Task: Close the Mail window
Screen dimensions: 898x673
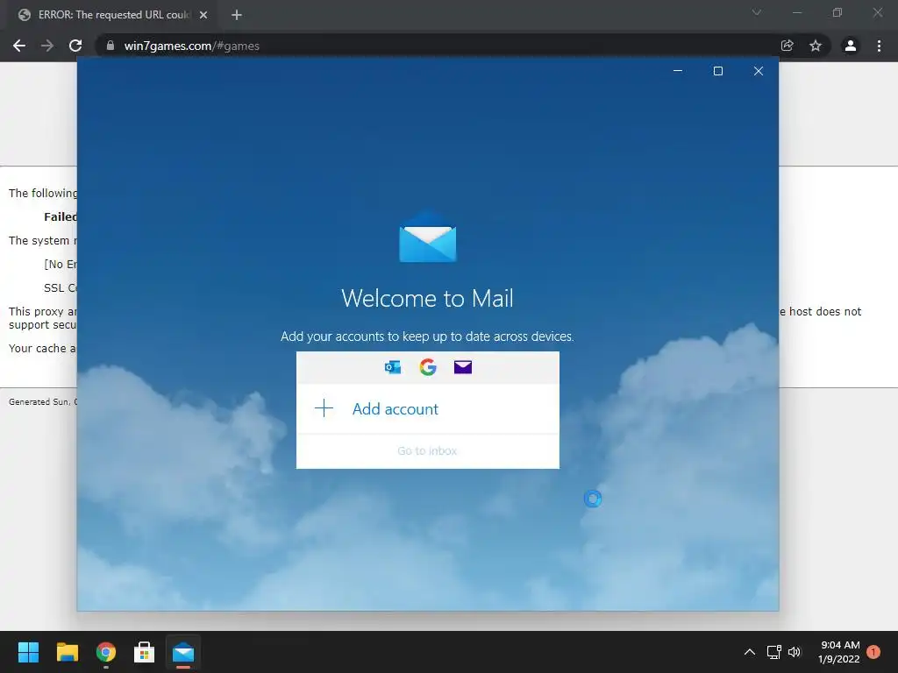Action: pyautogui.click(x=759, y=71)
